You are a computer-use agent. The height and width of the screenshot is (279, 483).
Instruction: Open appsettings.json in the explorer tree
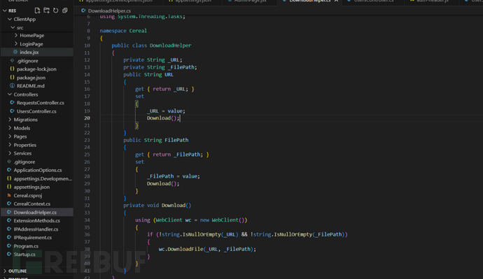point(31,187)
